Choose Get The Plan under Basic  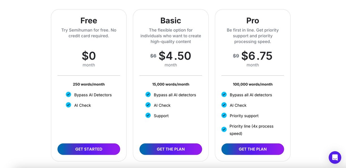pyautogui.click(x=171, y=149)
